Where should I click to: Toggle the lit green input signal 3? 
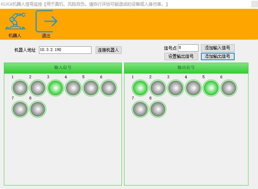[55, 88]
